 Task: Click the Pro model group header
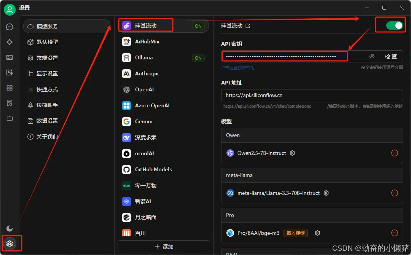point(312,215)
